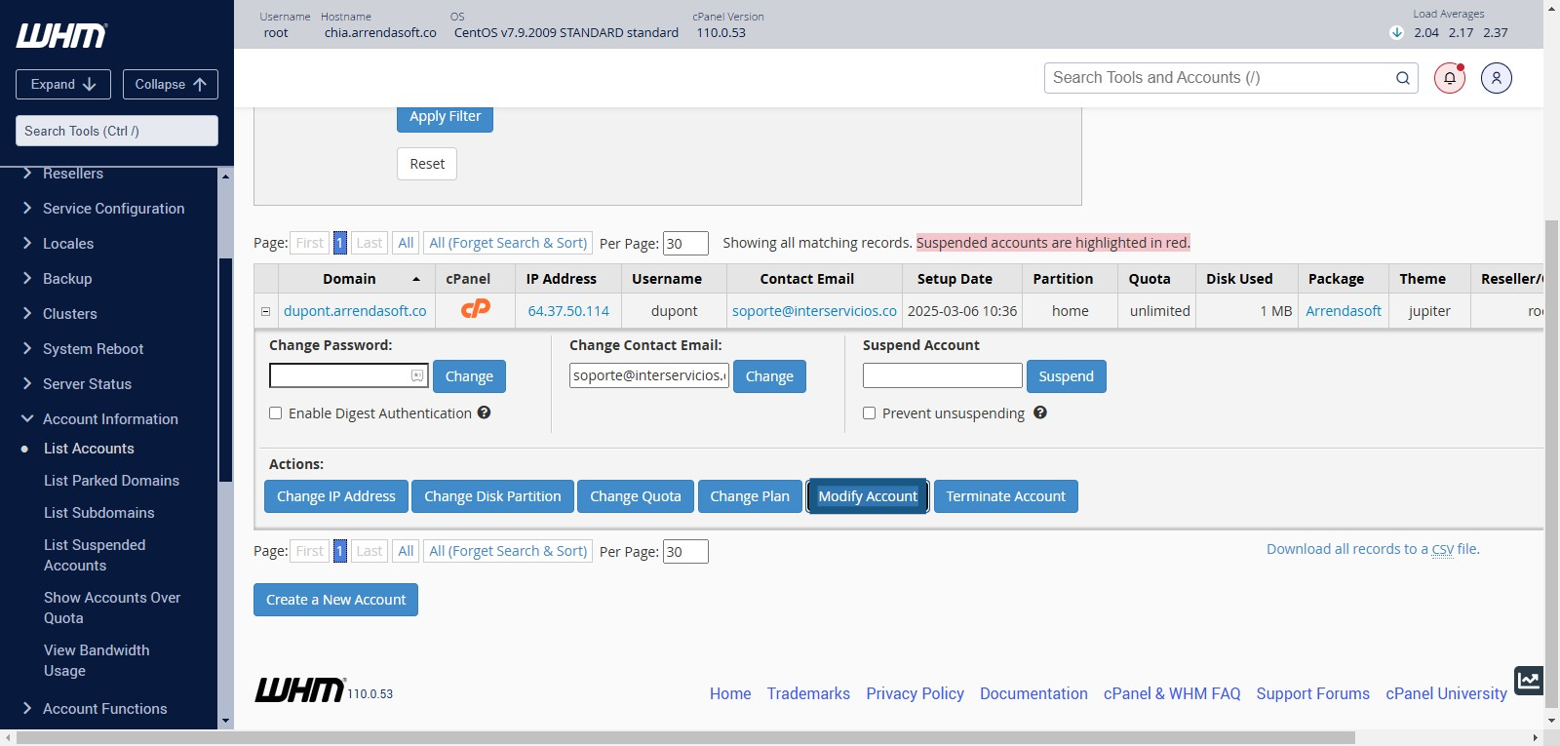Click Expand all button

63,84
